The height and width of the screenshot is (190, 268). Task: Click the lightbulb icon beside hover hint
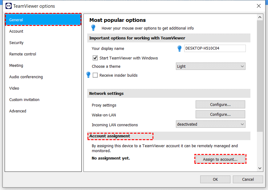93,28
